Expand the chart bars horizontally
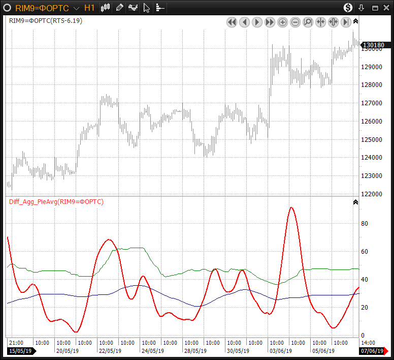The height and width of the screenshot is (360, 394). pos(333,22)
